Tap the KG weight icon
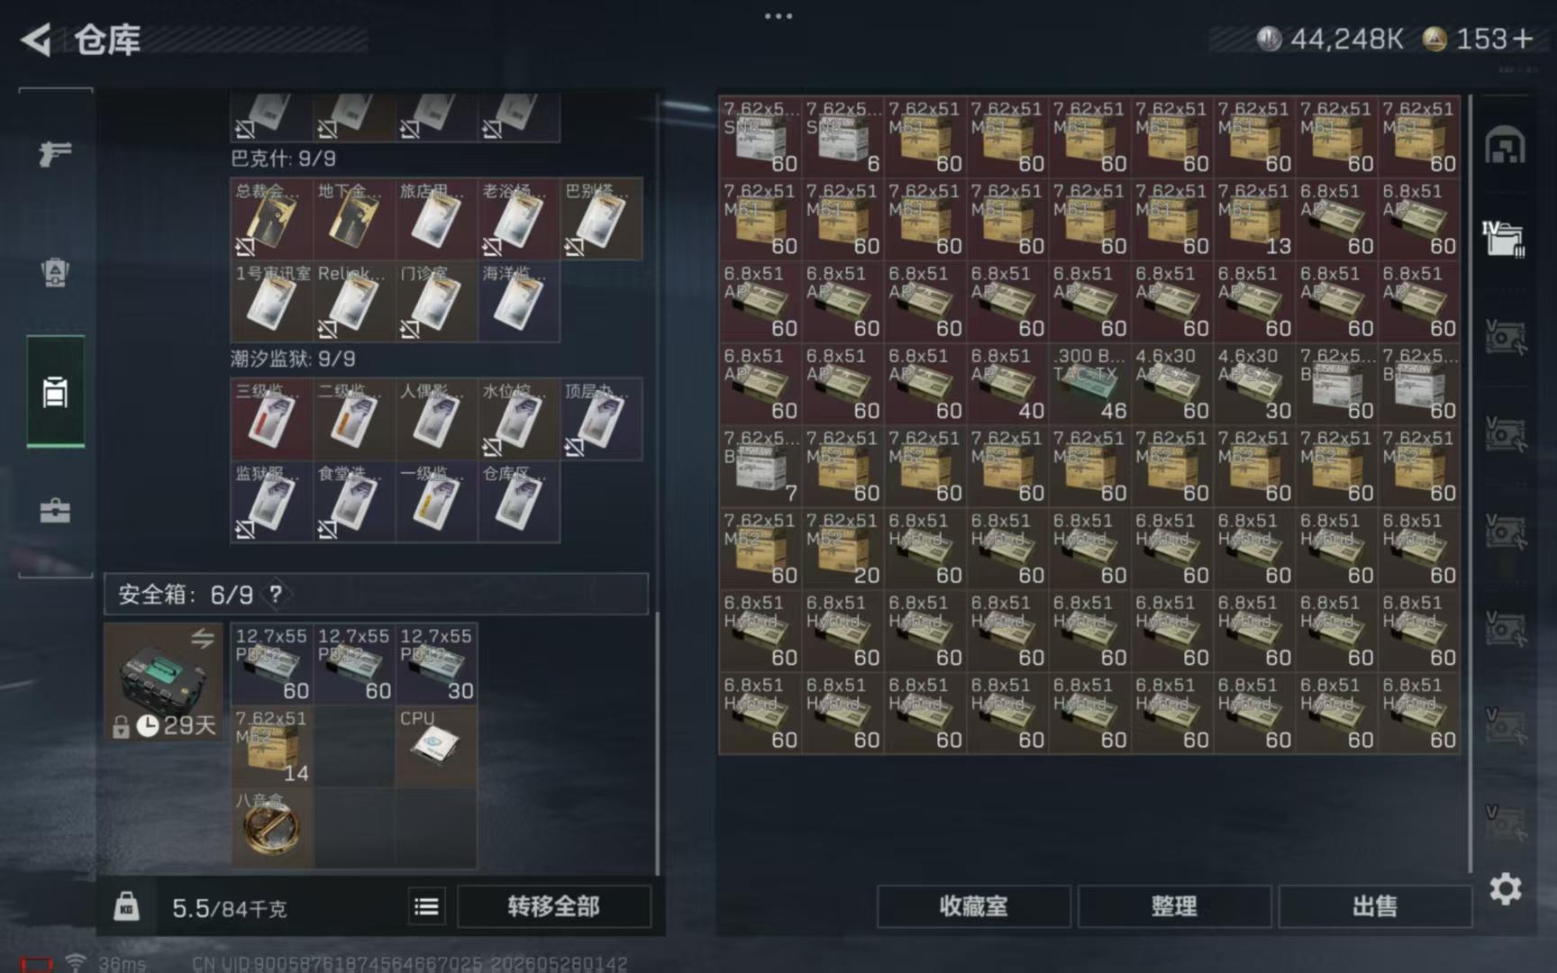This screenshot has height=973, width=1557. [x=126, y=906]
